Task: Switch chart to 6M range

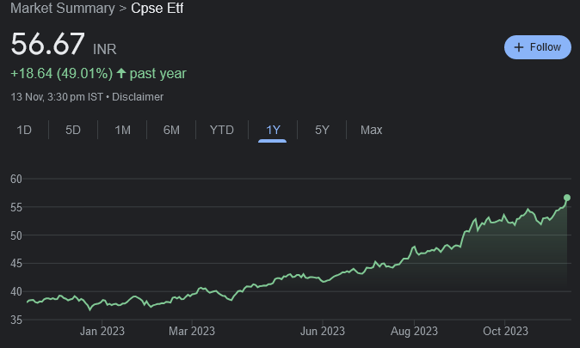Action: pyautogui.click(x=171, y=130)
